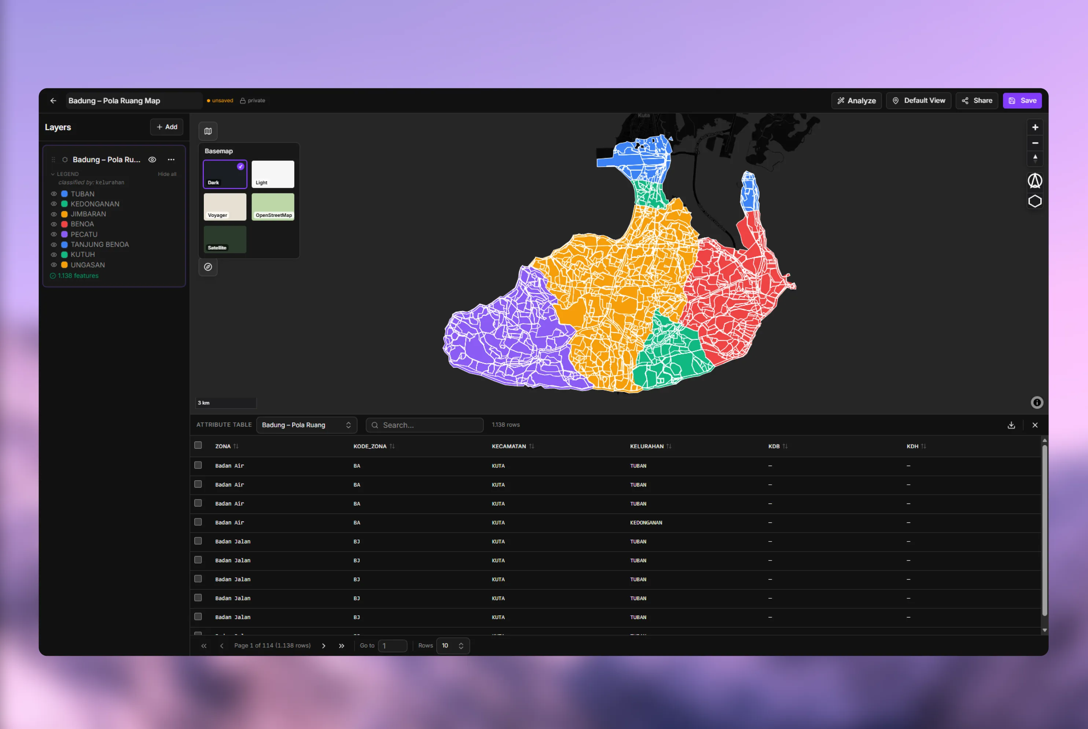Check the select-all checkbox in the table header

point(198,445)
